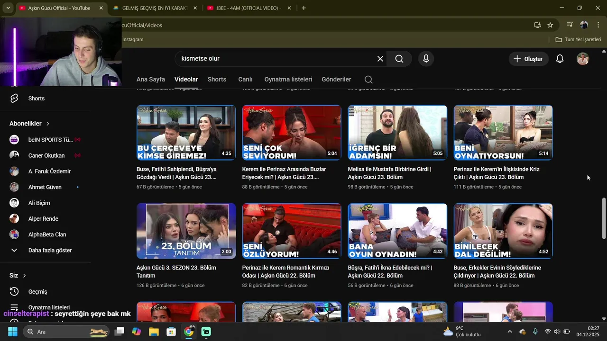Open volume control in system tray
Image resolution: width=607 pixels, height=341 pixels.
click(557, 332)
